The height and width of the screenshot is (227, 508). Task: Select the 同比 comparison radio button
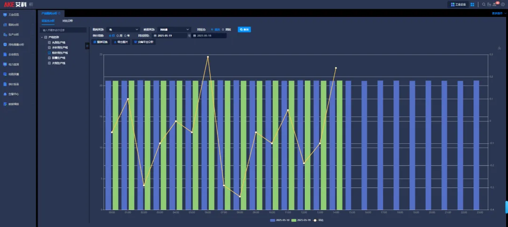point(223,29)
